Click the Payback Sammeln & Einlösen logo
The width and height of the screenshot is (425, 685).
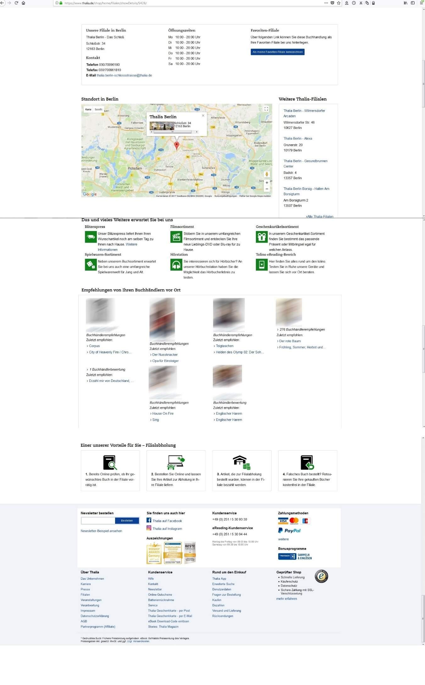pos(295,556)
